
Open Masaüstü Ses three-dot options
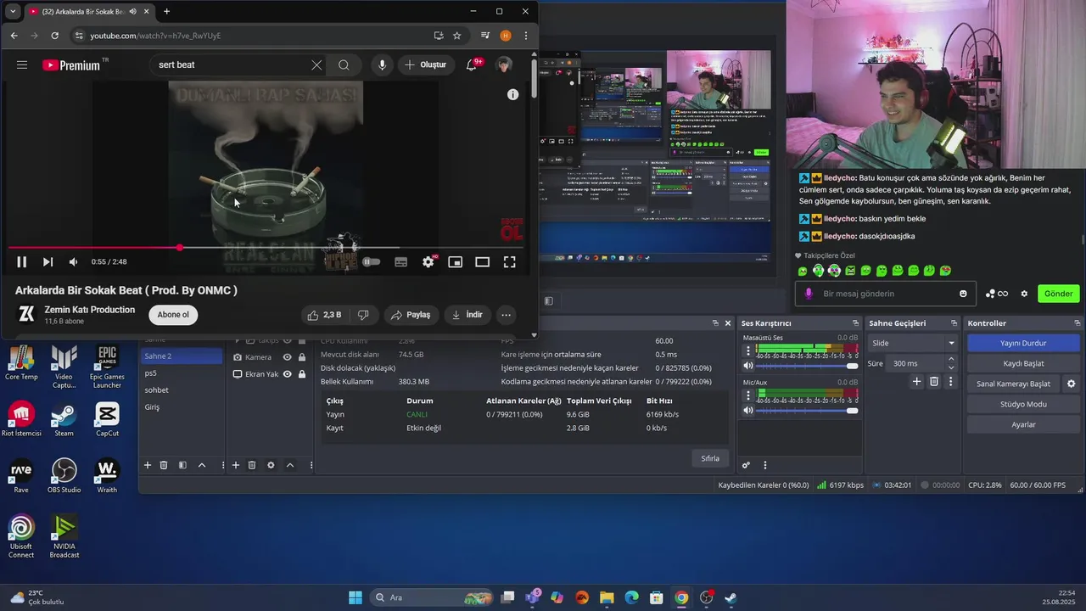point(748,350)
